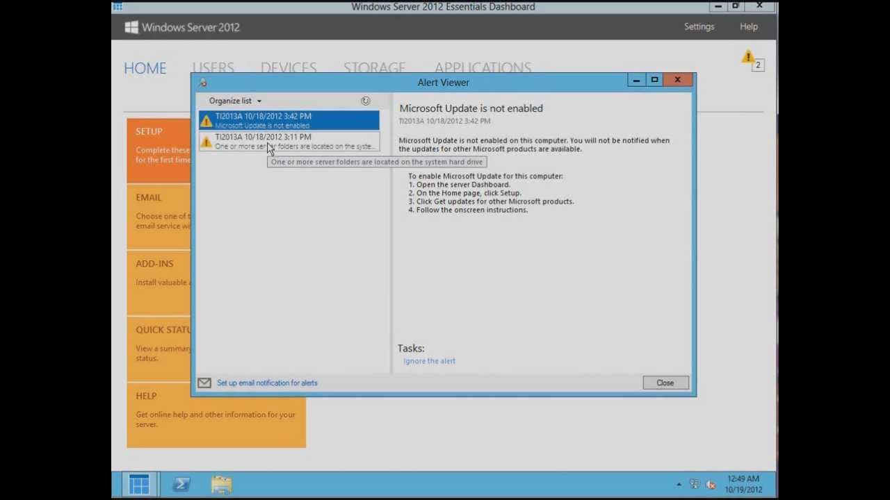
Task: Open the taskbar clock showing 12:49 AM
Action: tap(743, 484)
